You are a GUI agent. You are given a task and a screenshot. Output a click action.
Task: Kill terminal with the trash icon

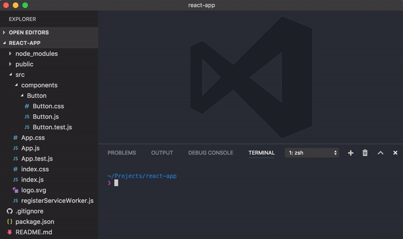(365, 153)
